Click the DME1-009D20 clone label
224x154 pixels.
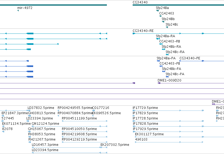click(x=170, y=80)
